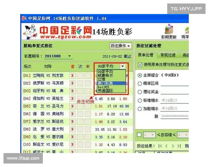209x167 pixels.
Task: Toggle 首 pick 3 for 德国 vs 奥地利
Action: tap(72, 114)
